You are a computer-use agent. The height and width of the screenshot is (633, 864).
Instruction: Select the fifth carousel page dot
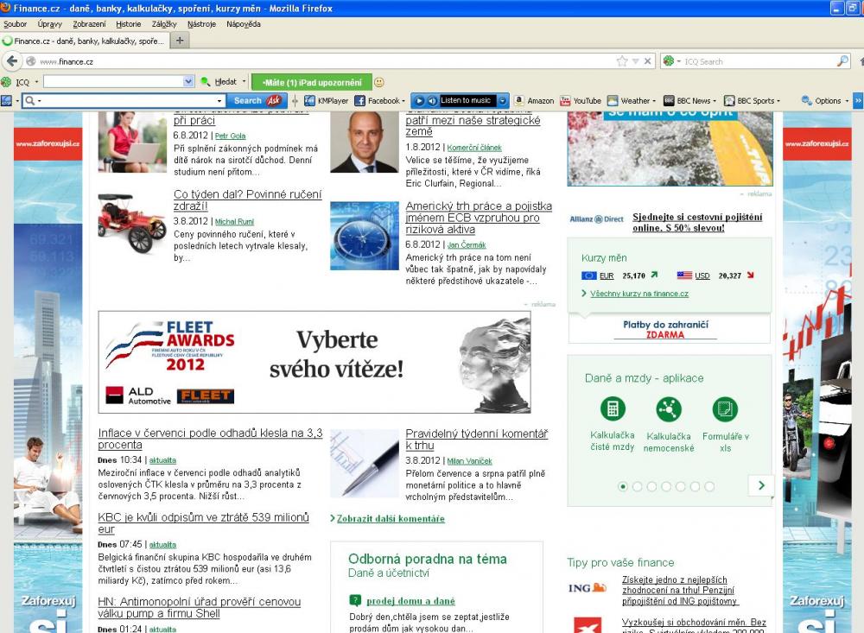[x=681, y=486]
